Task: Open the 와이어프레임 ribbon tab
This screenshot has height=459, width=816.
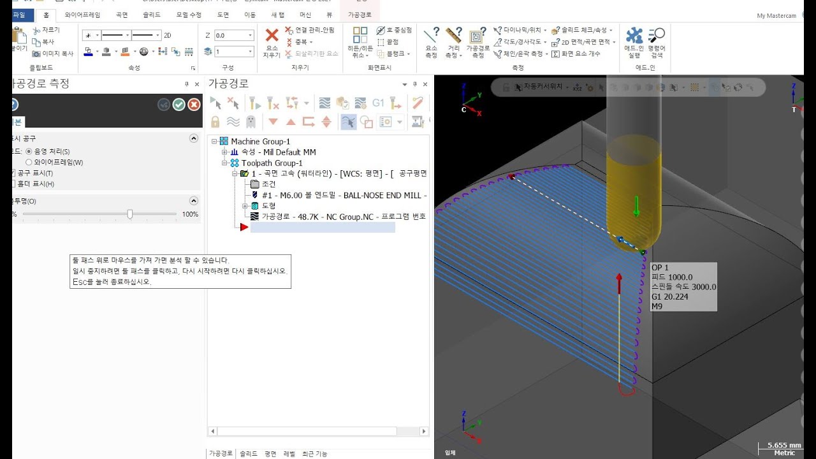Action: [82, 14]
